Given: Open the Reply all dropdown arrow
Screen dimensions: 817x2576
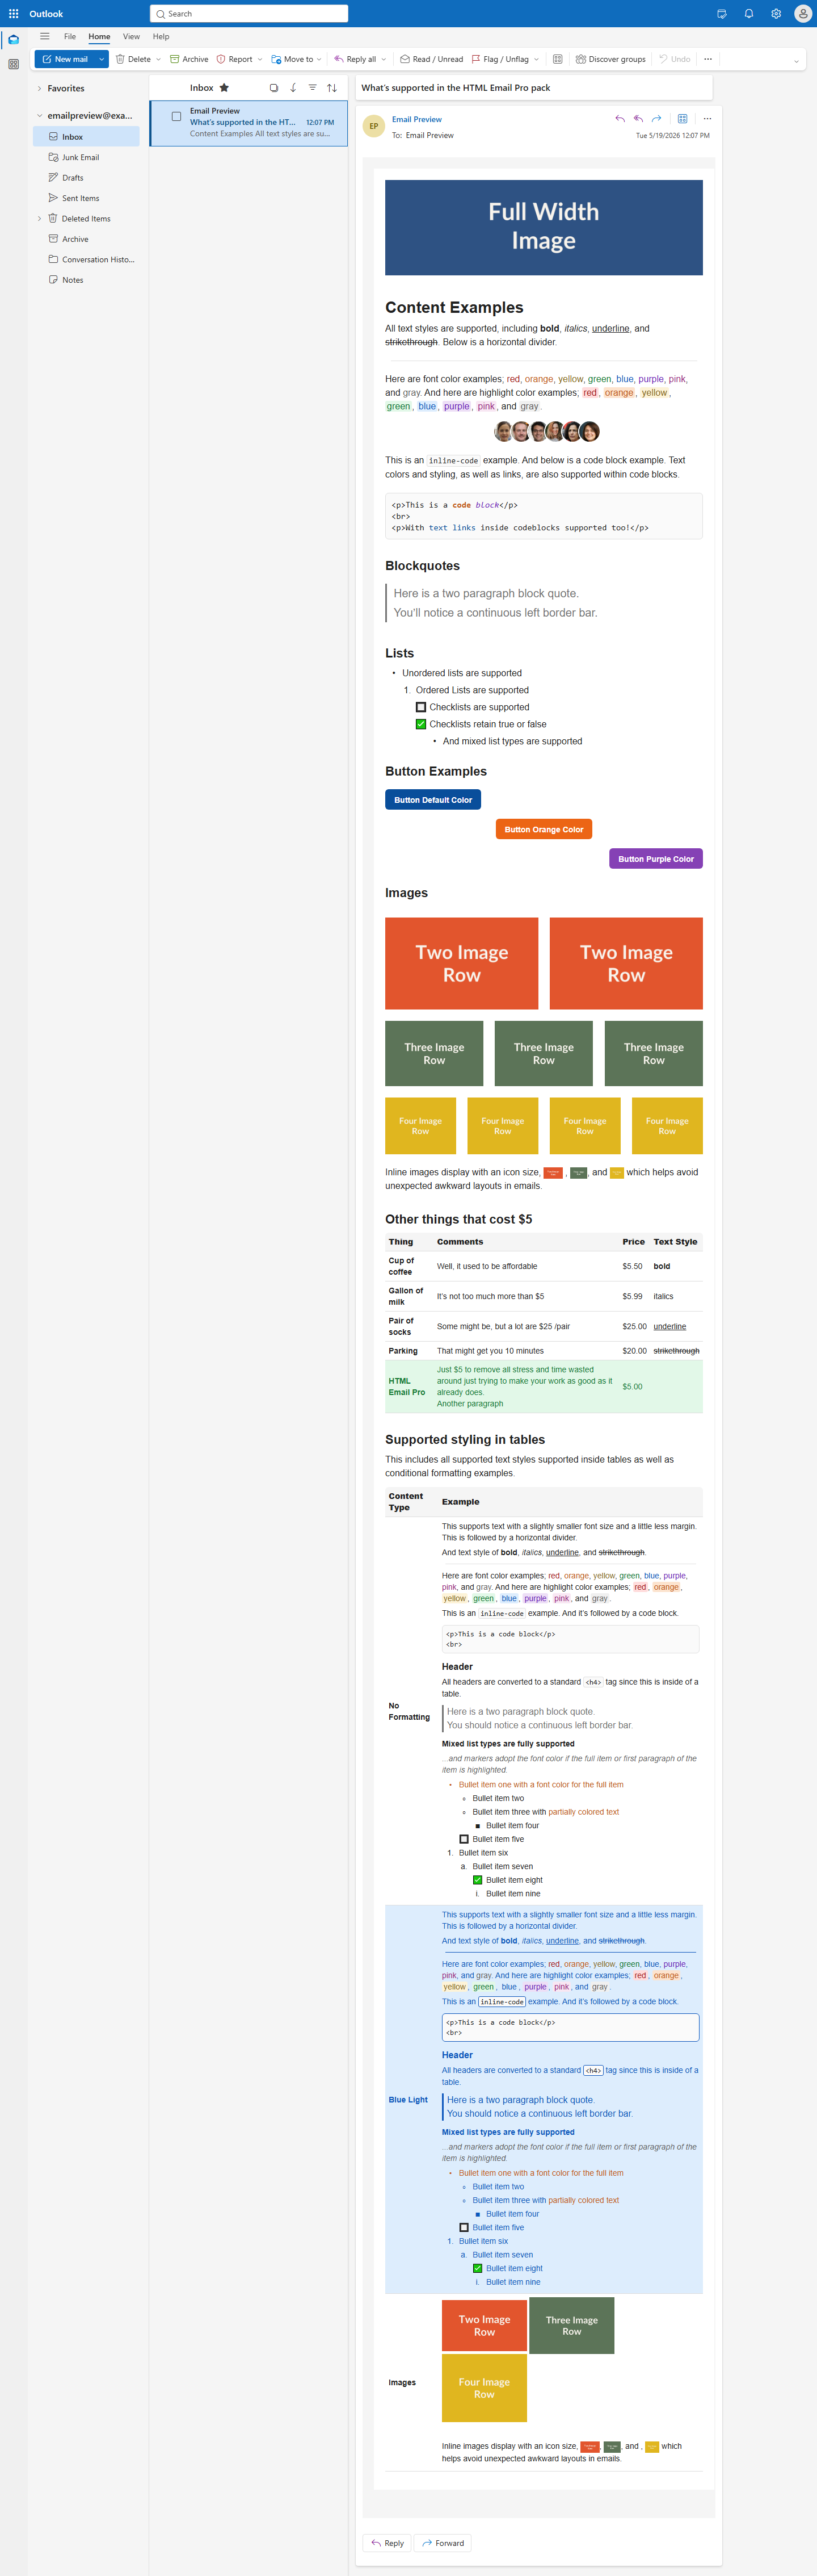Looking at the screenshot, I should click(384, 59).
